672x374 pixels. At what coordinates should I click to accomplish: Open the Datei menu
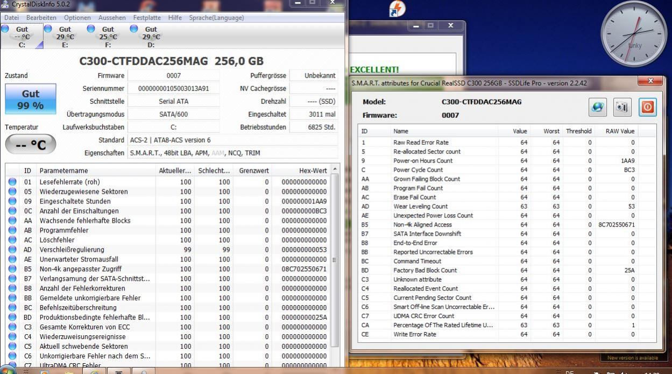(x=11, y=18)
